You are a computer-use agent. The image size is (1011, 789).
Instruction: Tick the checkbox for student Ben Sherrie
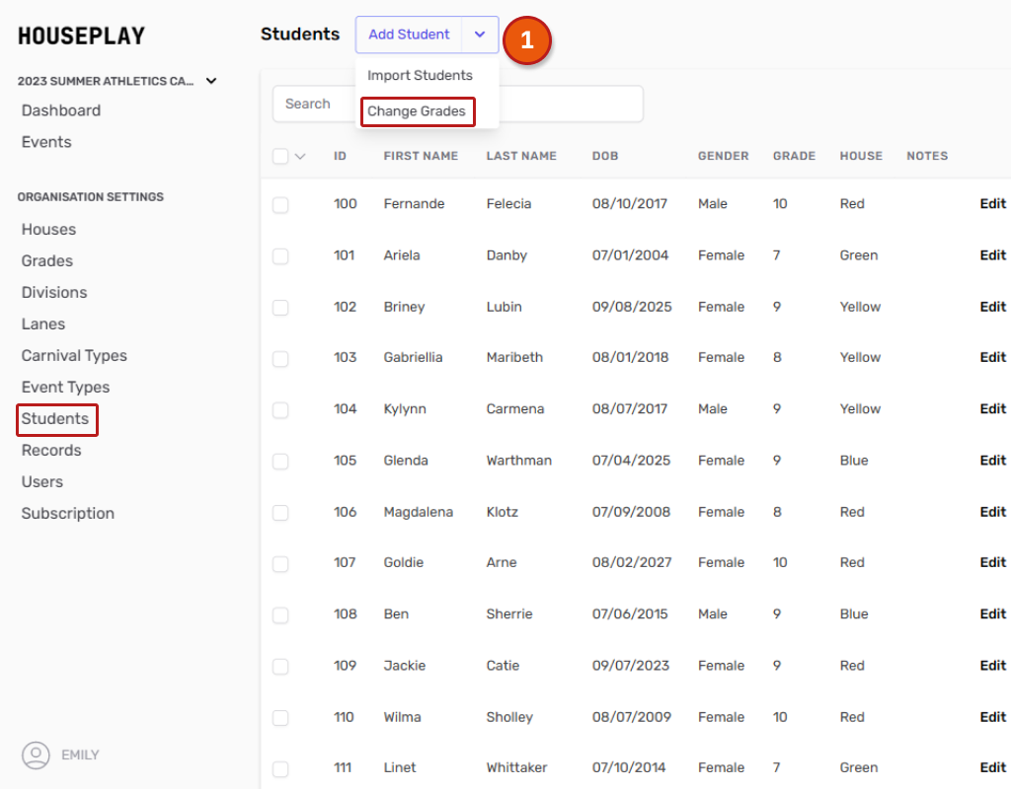pos(280,614)
